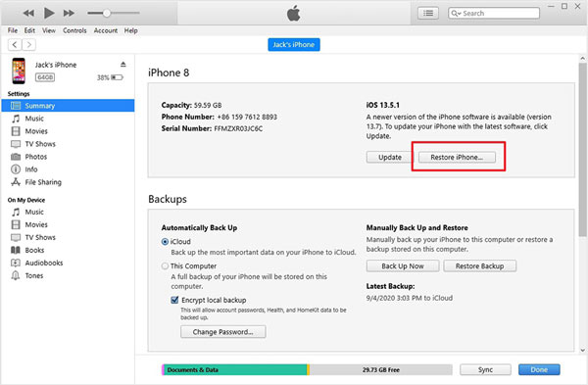The image size is (588, 385).
Task: Click the Capacity 59.59 GB value
Action: coord(208,105)
